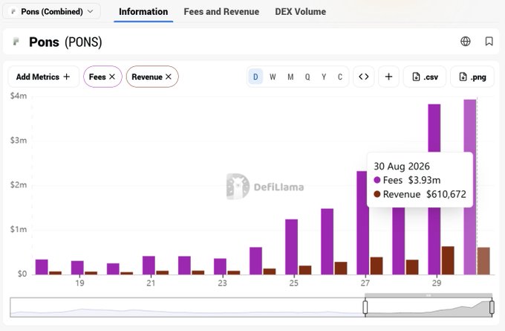Select Weekly (W) interval
The width and height of the screenshot is (505, 331).
273,77
